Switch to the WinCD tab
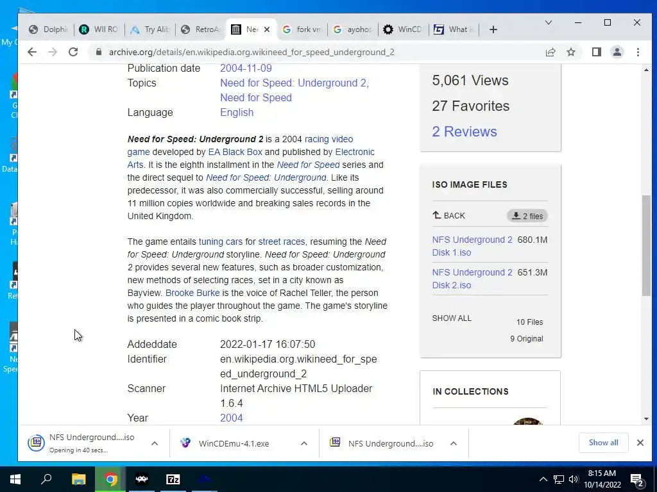The width and height of the screenshot is (657, 492). point(404,29)
